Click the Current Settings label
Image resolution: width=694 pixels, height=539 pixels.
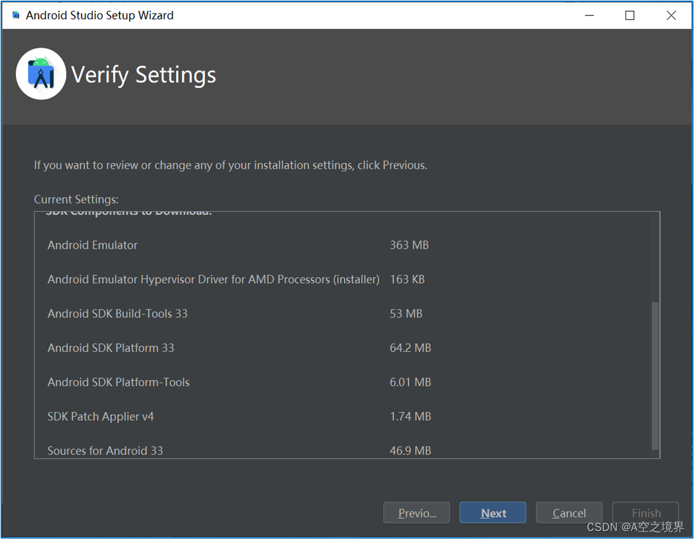[76, 200]
